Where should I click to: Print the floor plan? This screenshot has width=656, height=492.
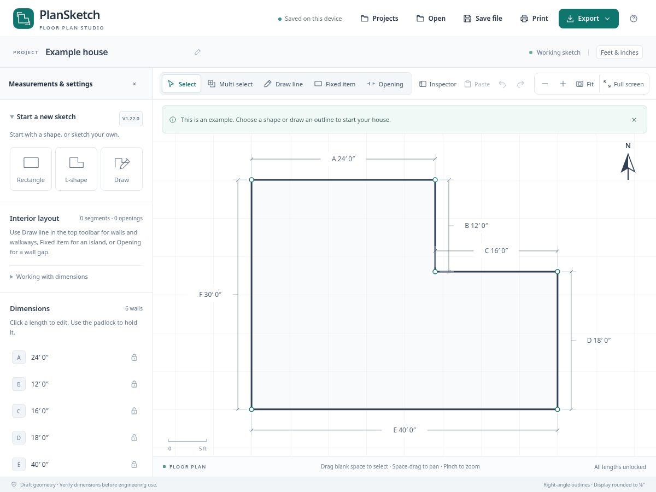tap(534, 19)
